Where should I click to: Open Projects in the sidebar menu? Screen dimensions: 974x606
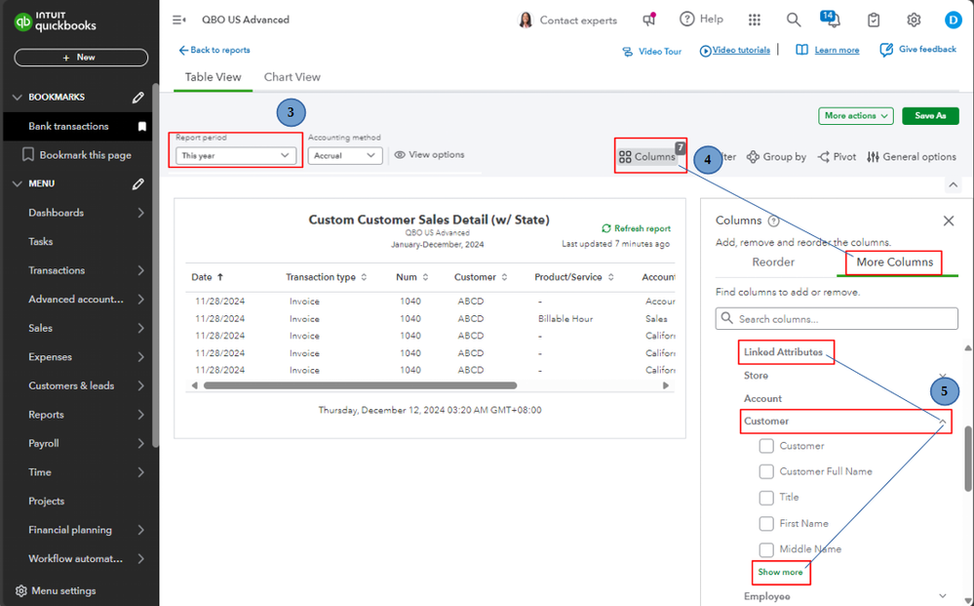pos(46,501)
